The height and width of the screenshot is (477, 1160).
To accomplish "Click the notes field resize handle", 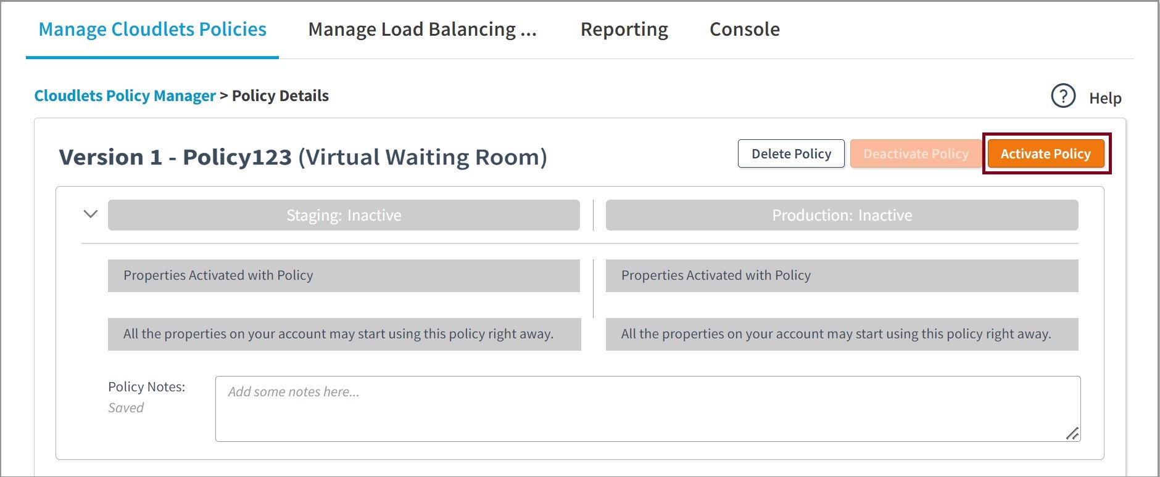I will click(x=1072, y=434).
